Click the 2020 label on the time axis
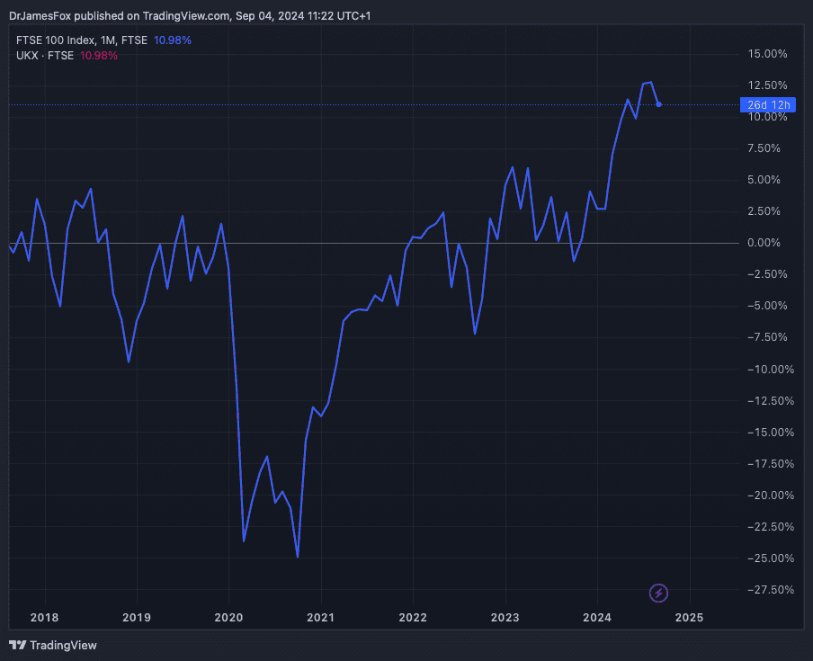The image size is (813, 661). [x=228, y=617]
